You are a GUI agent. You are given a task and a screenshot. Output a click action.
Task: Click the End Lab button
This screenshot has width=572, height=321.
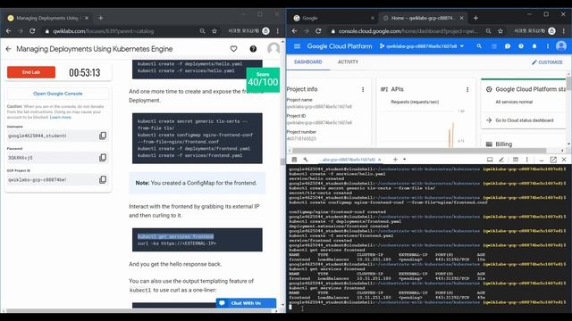coord(31,72)
